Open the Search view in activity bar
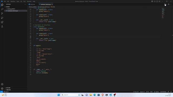The width and height of the screenshot is (173, 97). [x=2, y=9]
